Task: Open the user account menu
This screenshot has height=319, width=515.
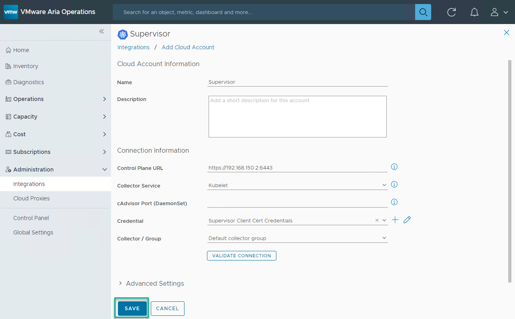Action: 499,12
